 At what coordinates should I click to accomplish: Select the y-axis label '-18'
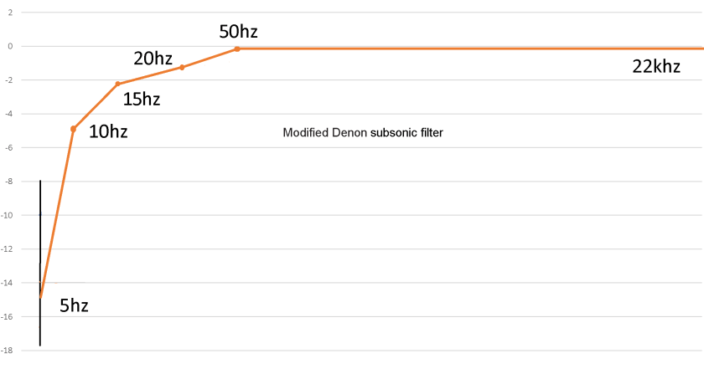7,351
